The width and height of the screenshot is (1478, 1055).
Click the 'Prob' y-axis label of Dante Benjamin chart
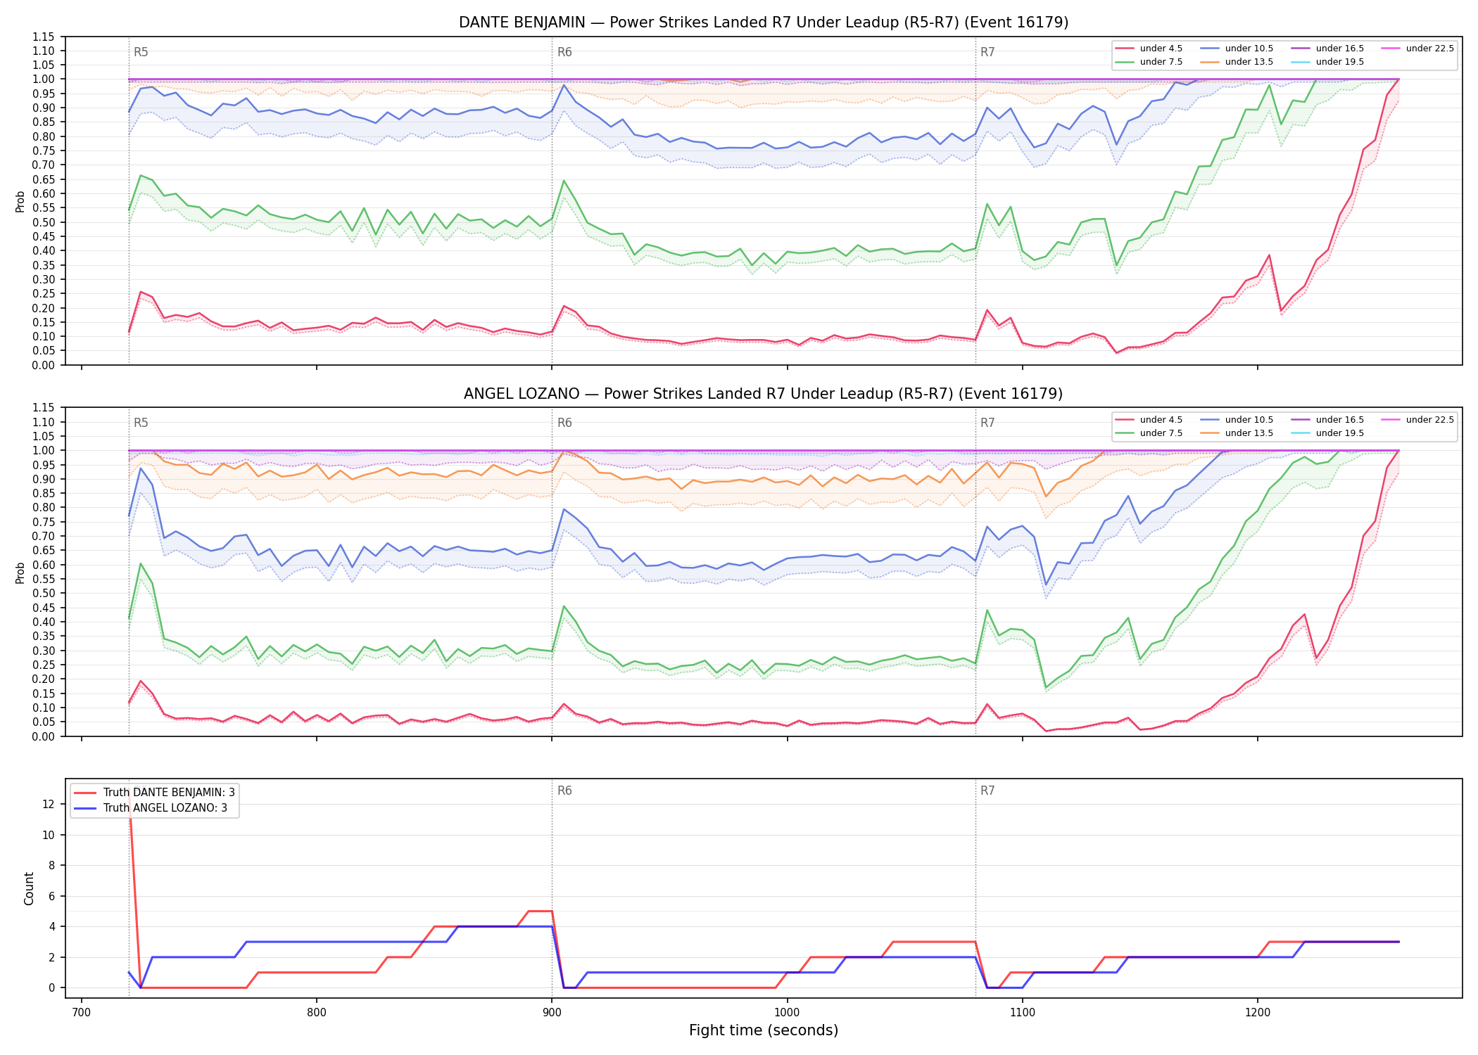[x=20, y=201]
